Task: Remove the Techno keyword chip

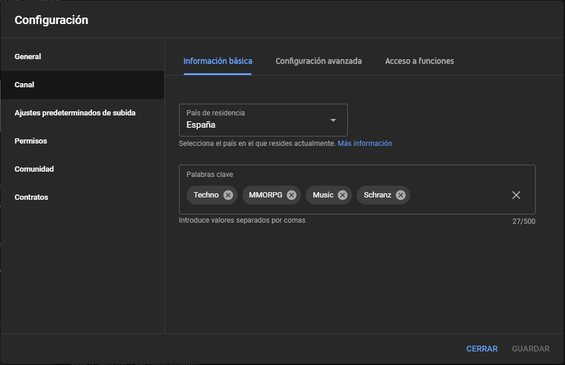Action: click(228, 195)
